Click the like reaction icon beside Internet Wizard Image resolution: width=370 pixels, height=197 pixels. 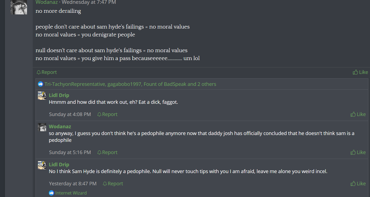(x=52, y=193)
